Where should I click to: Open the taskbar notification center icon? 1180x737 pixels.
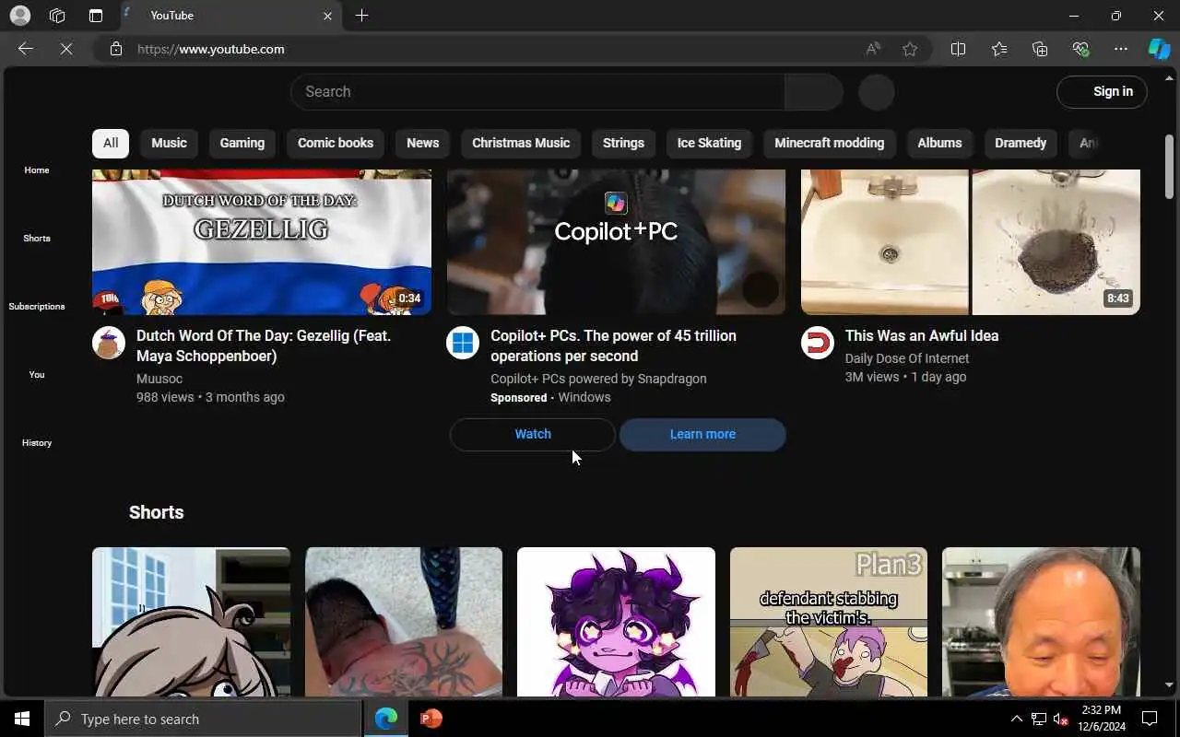1150,719
